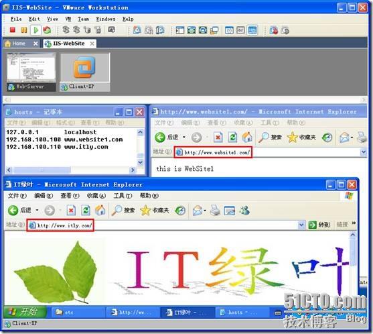Open the Edit menu in VMware Workstation

34,19
